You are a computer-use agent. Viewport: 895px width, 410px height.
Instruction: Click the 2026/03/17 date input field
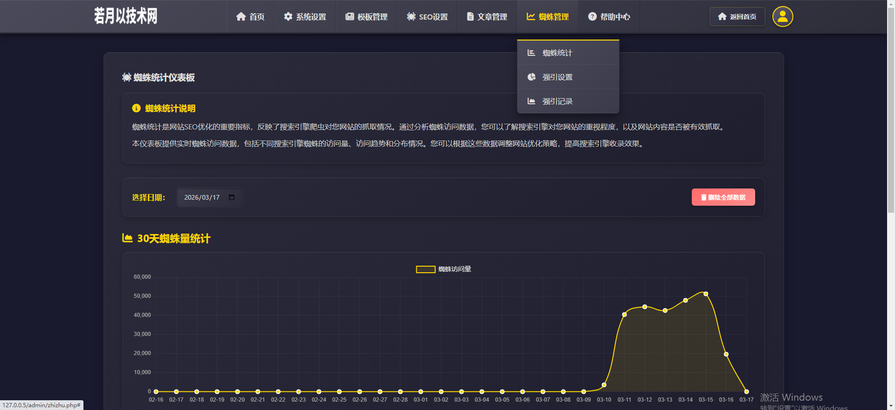tap(202, 197)
